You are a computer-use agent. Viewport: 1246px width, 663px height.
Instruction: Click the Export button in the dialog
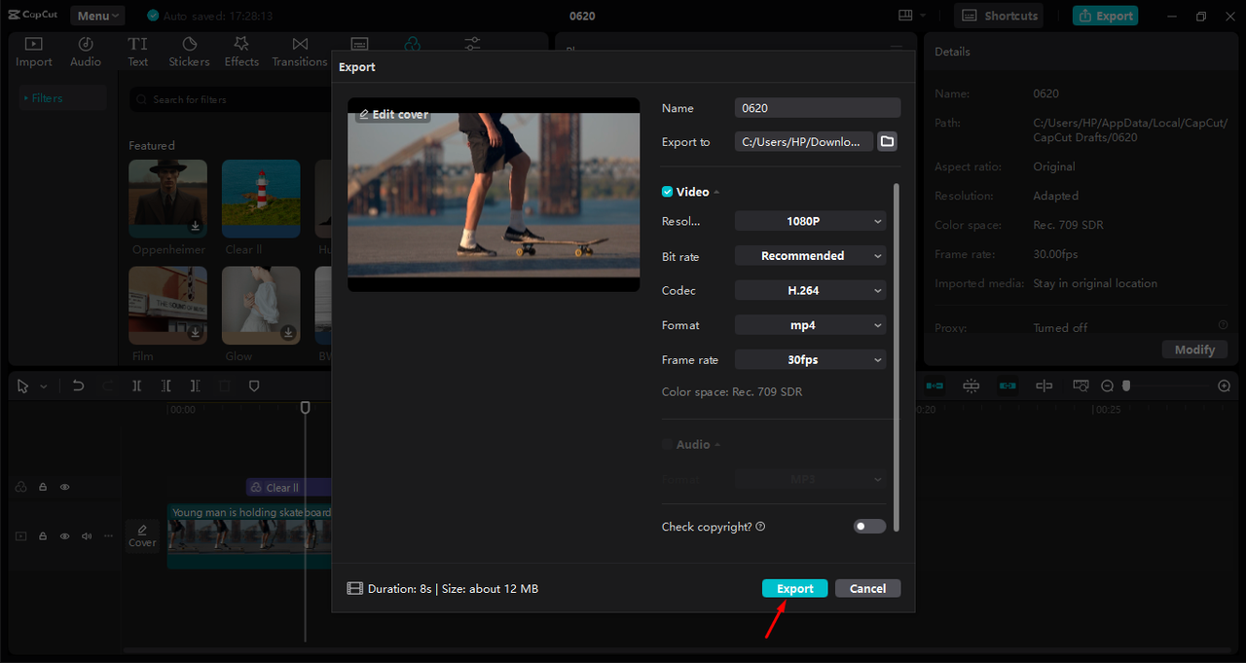[x=794, y=588]
